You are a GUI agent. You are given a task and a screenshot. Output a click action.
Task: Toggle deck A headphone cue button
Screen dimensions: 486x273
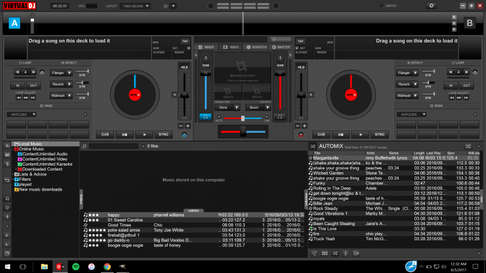pyautogui.click(x=205, y=116)
